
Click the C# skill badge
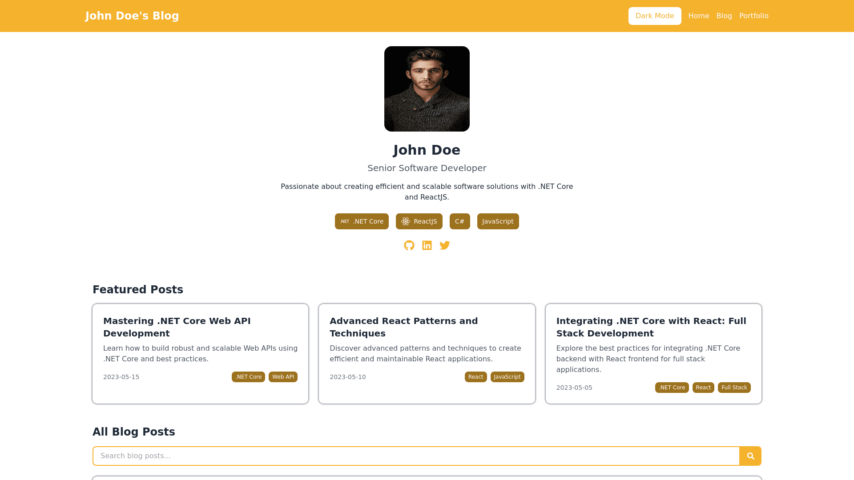pyautogui.click(x=459, y=221)
